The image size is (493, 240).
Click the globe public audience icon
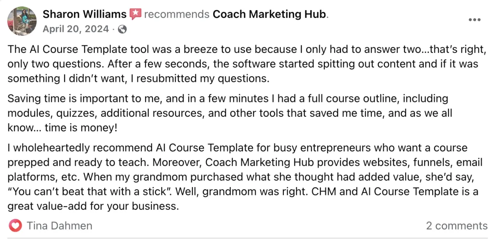(122, 29)
